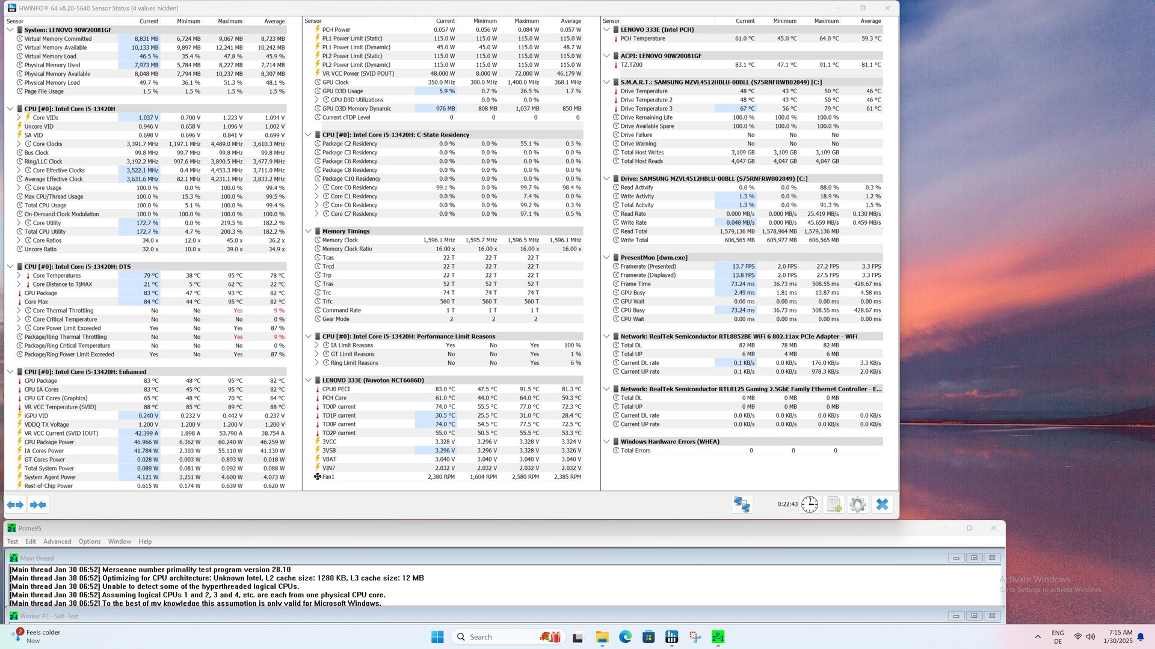
Task: Collapse the System: LENOVO 90W20081GF group
Action: tap(10, 29)
